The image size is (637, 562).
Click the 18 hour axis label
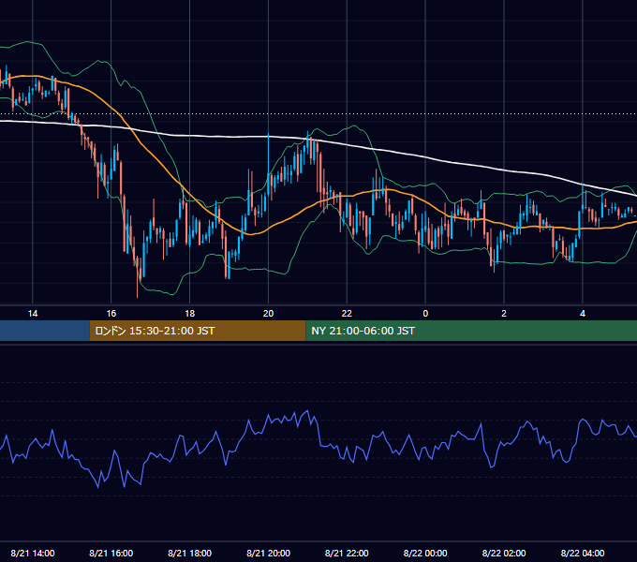click(190, 314)
